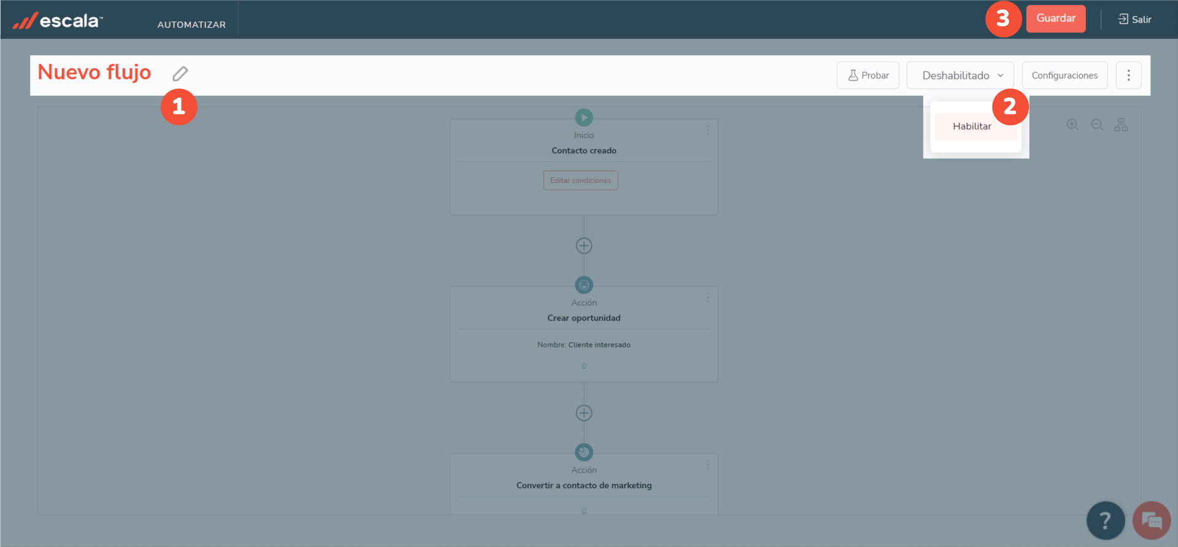Open the three-dot more options menu
1178x547 pixels.
pyautogui.click(x=1128, y=75)
